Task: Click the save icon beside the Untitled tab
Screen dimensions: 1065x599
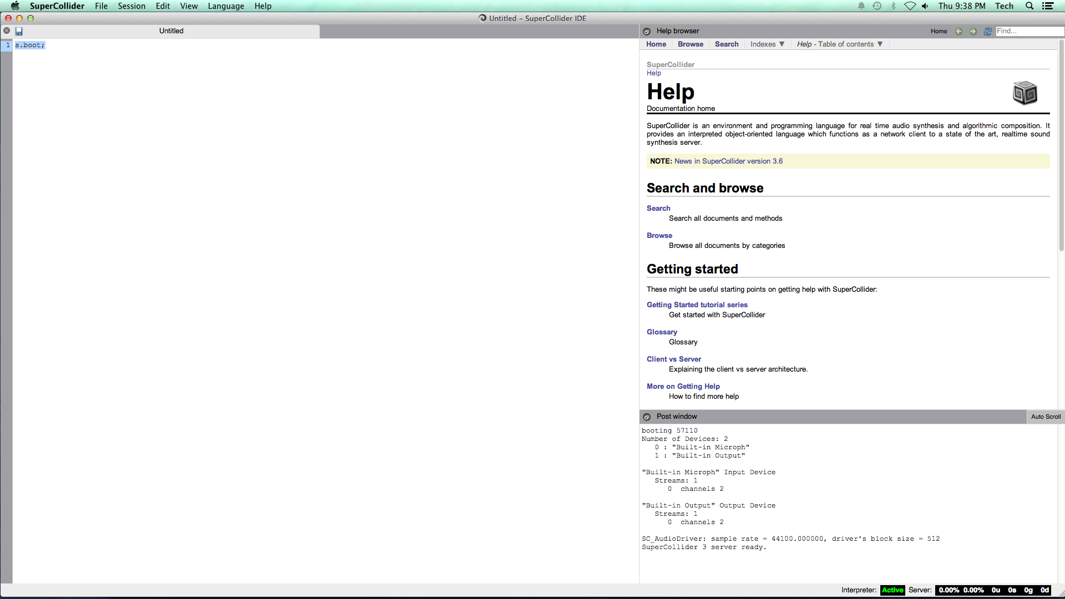Action: pos(19,31)
